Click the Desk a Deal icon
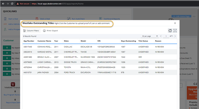This screenshot has height=109, width=199. [37, 19]
